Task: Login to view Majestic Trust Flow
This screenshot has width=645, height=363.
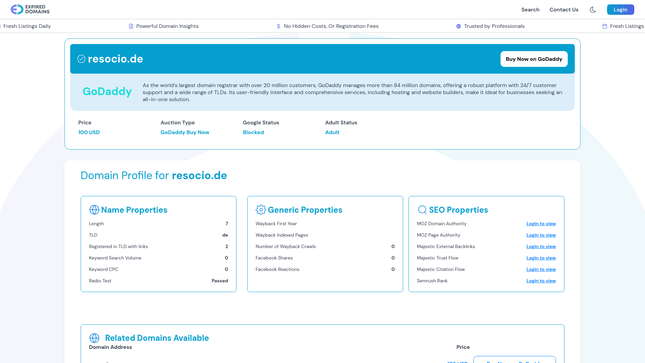Action: tap(541, 258)
